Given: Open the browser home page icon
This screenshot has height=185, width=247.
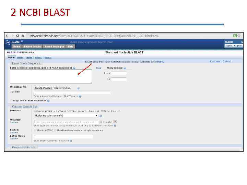Looking at the screenshot, I should pyautogui.click(x=23, y=36).
